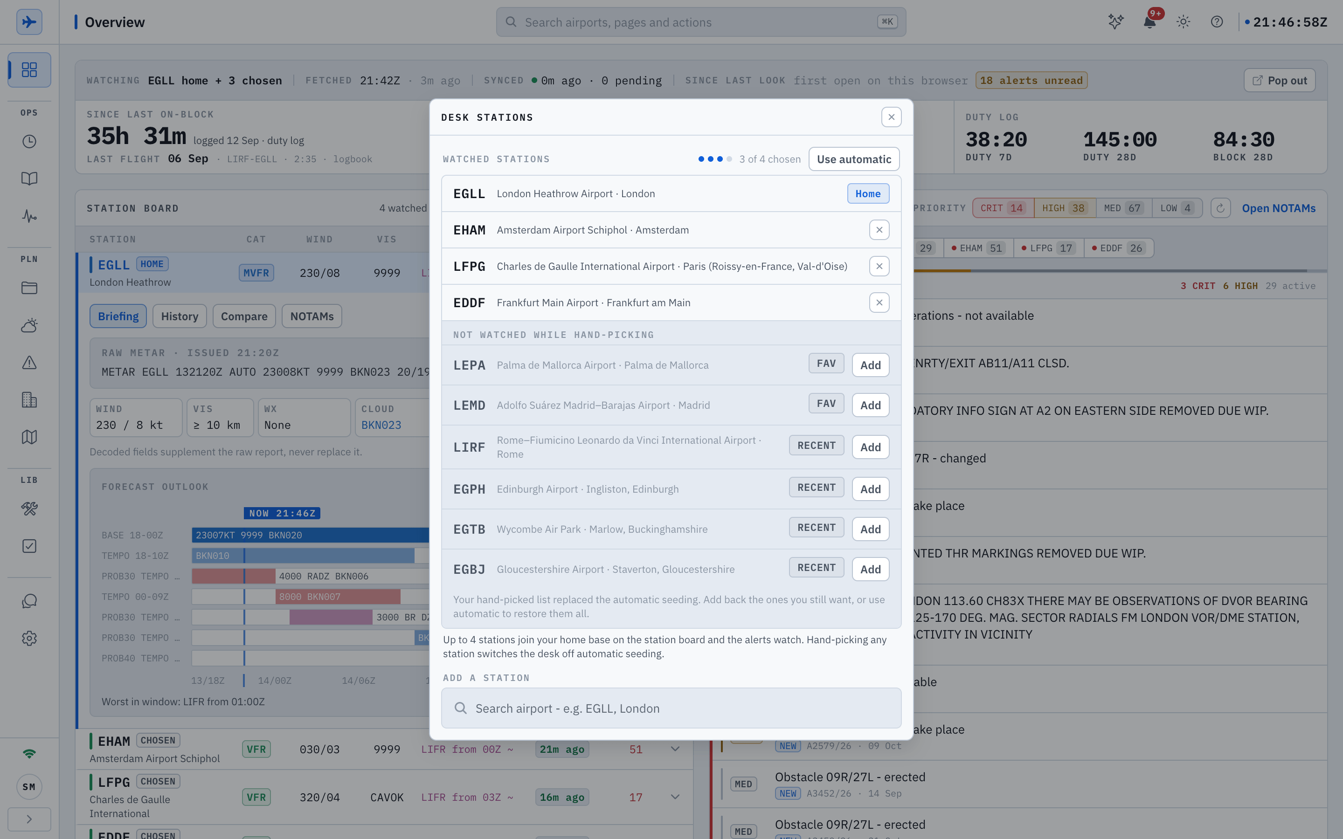The width and height of the screenshot is (1343, 839).
Task: Switch to the History tab
Action: click(x=179, y=316)
